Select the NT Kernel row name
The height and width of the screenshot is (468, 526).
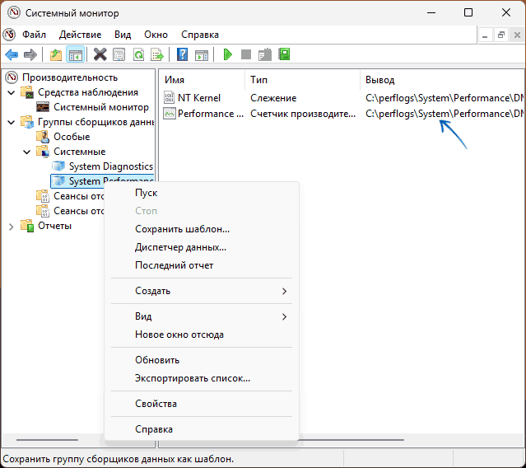199,98
